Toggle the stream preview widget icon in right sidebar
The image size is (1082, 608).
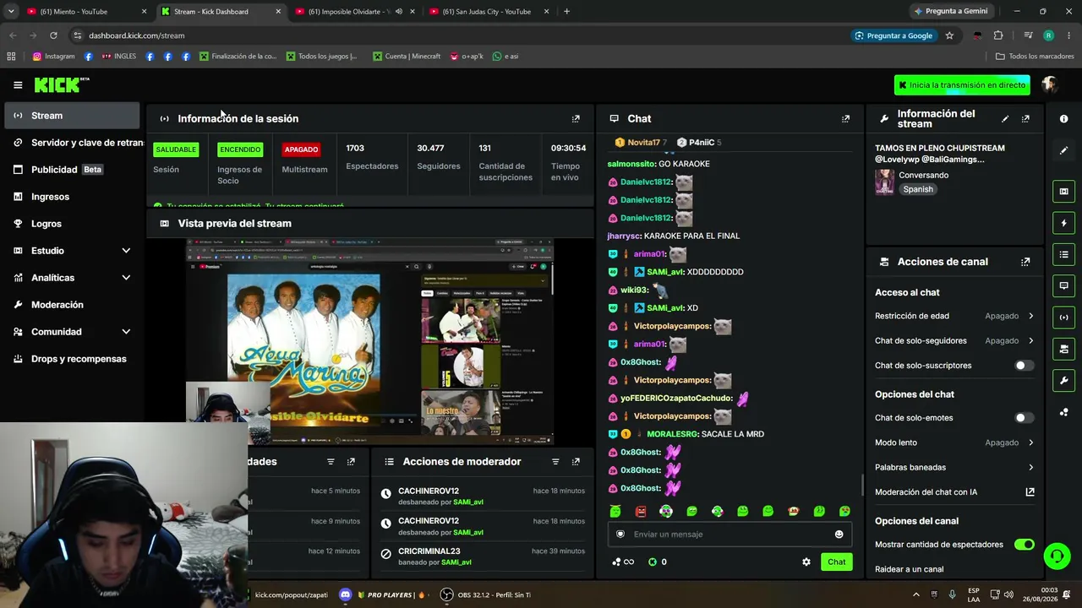coord(1063,192)
